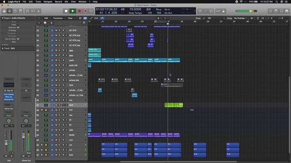Open the Navigate menu
The height and width of the screenshot is (163, 291).
[48, 2]
